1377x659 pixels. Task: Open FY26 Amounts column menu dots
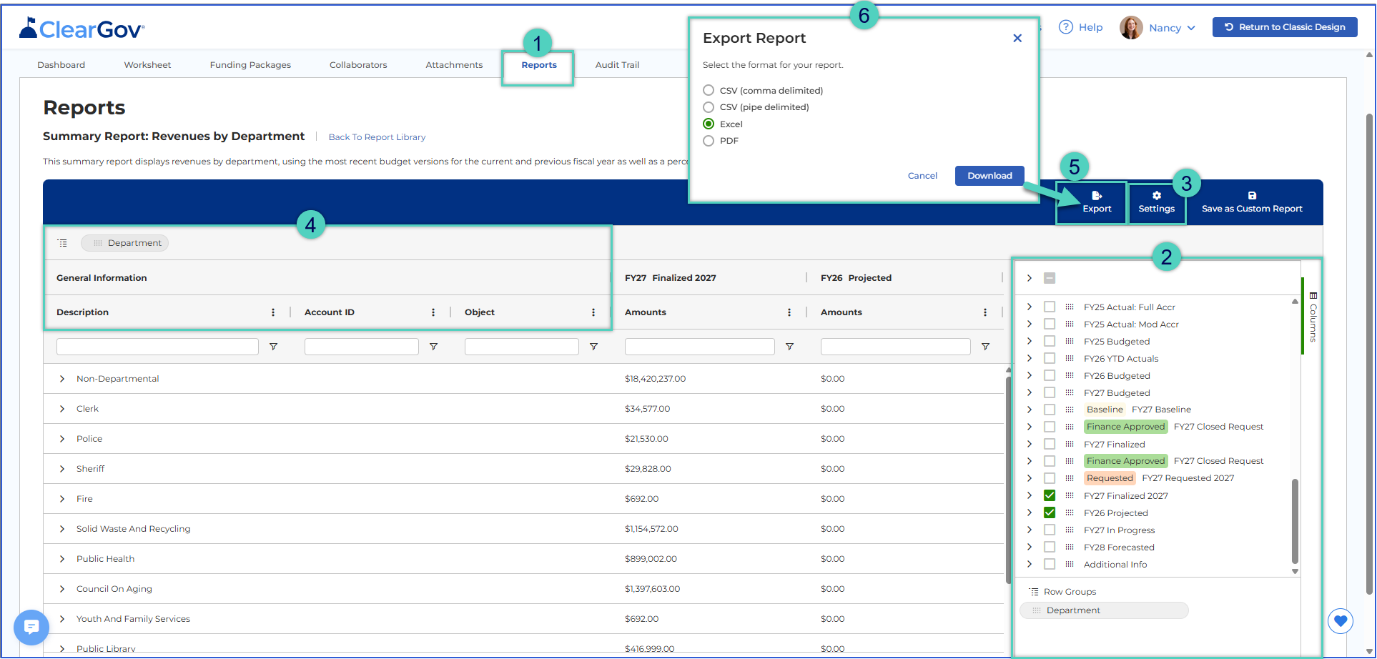tap(985, 312)
